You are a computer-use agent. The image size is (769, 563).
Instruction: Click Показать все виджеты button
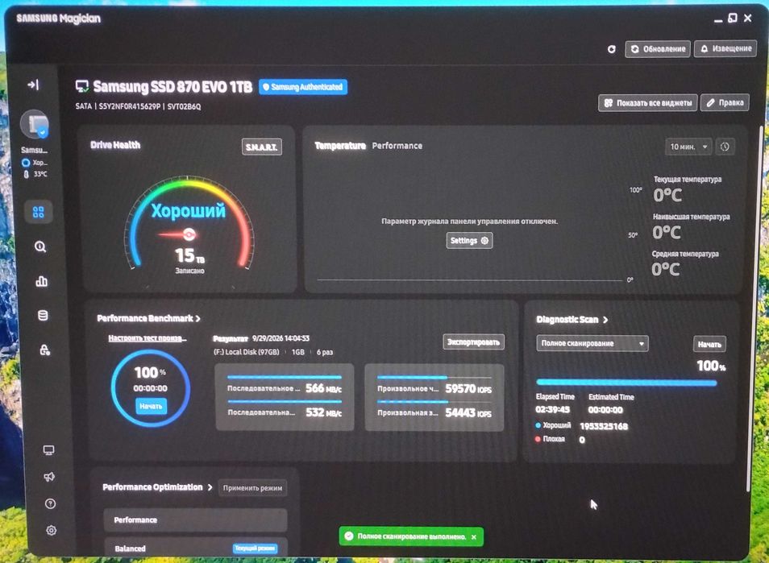click(x=647, y=103)
